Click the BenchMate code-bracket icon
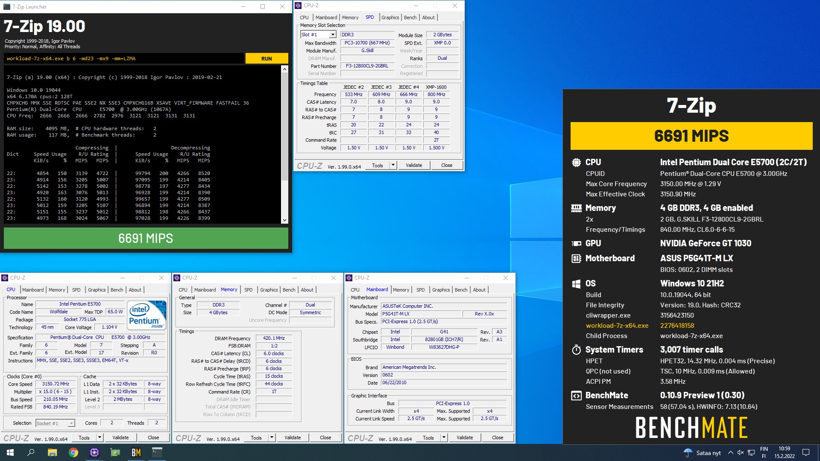Image resolution: width=820 pixels, height=461 pixels. tap(576, 396)
